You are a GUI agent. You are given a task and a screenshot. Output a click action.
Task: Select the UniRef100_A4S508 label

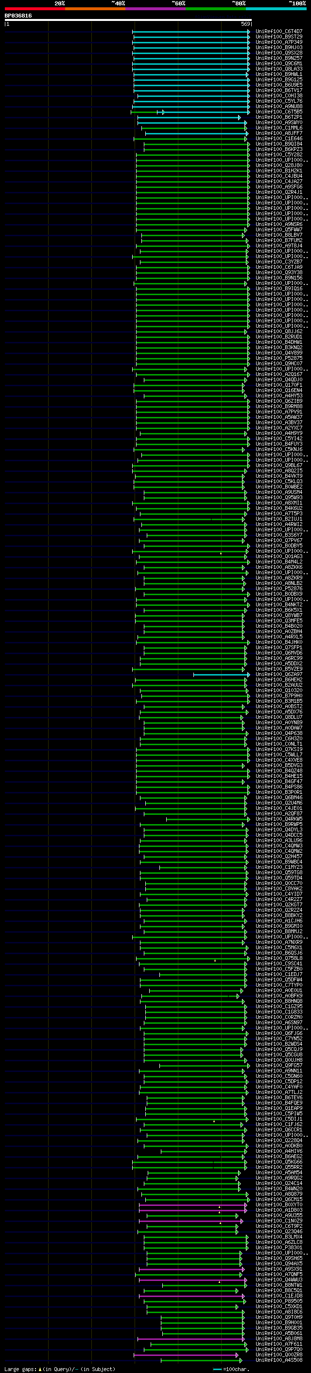278,1360
